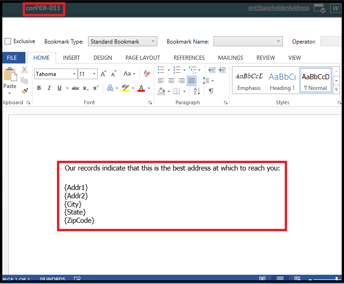Open Bookmark Type dropdown

[x=123, y=41]
